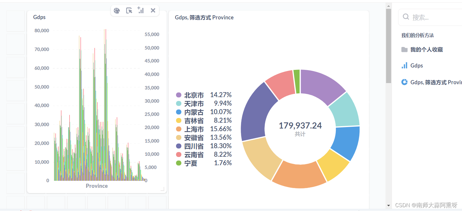Click the 18.30% legend value
The height and width of the screenshot is (211, 462).
point(221,146)
